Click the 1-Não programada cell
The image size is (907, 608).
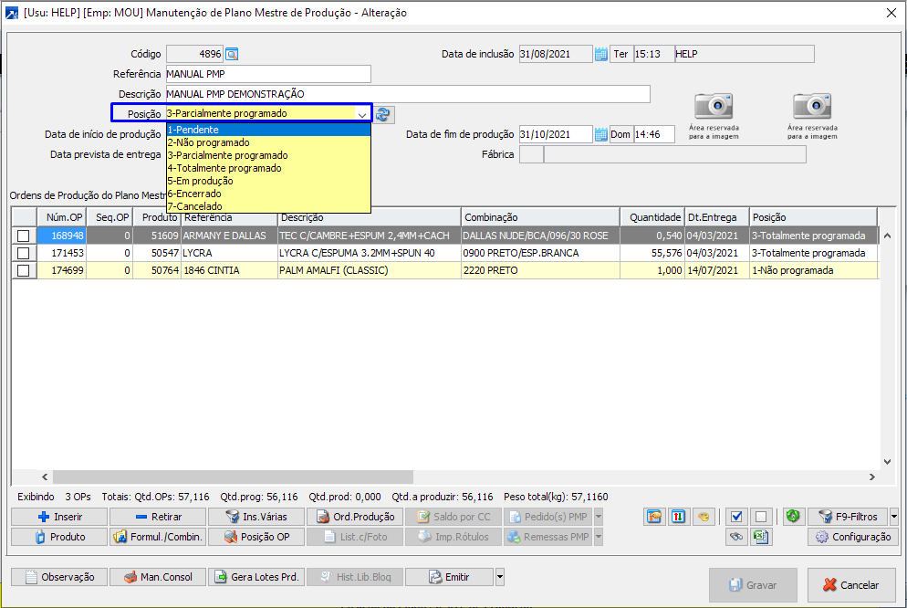tap(813, 271)
